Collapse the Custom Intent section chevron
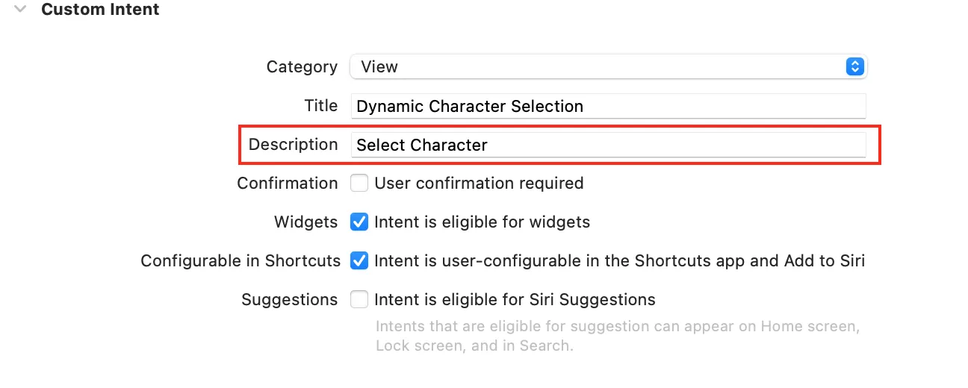The image size is (968, 388). (x=21, y=10)
